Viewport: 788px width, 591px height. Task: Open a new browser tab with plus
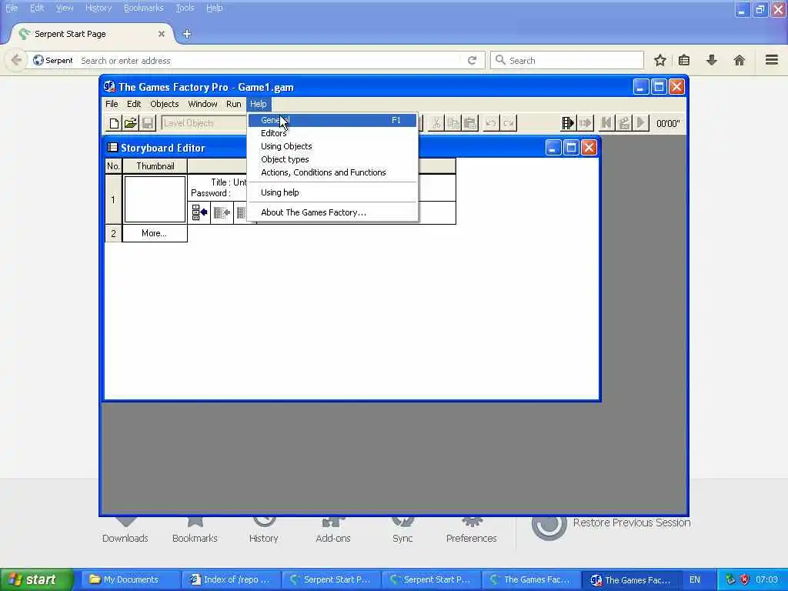(x=187, y=34)
